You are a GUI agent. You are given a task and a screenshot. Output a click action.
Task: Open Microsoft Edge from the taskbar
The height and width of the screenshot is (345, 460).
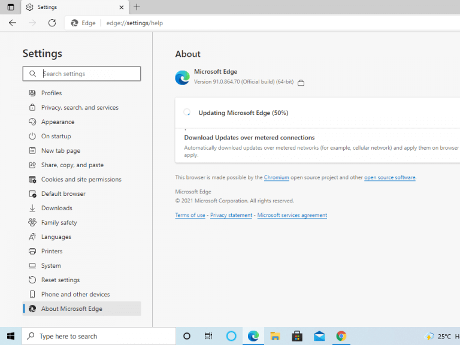click(x=253, y=336)
